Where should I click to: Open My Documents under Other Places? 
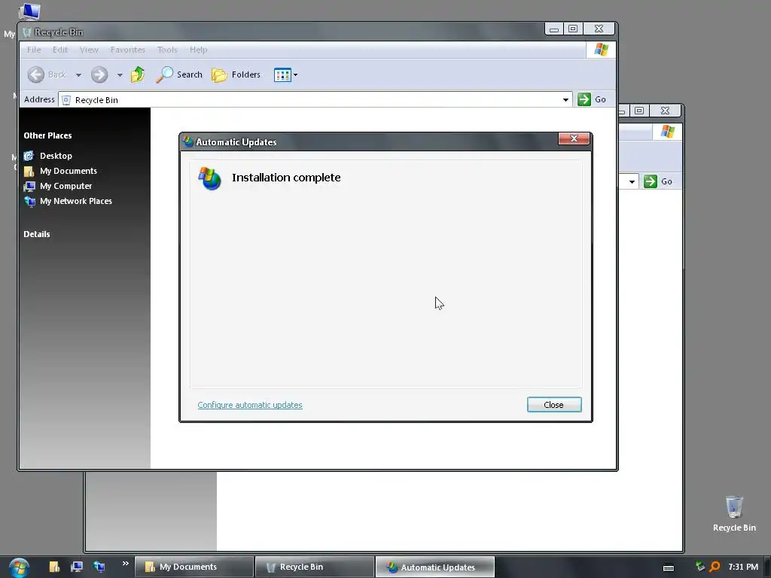[60, 171]
